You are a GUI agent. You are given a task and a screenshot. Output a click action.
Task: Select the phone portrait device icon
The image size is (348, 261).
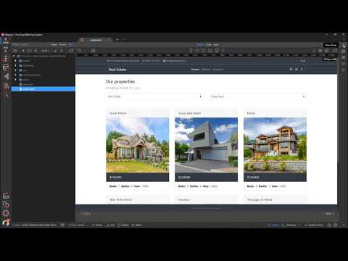click(191, 50)
